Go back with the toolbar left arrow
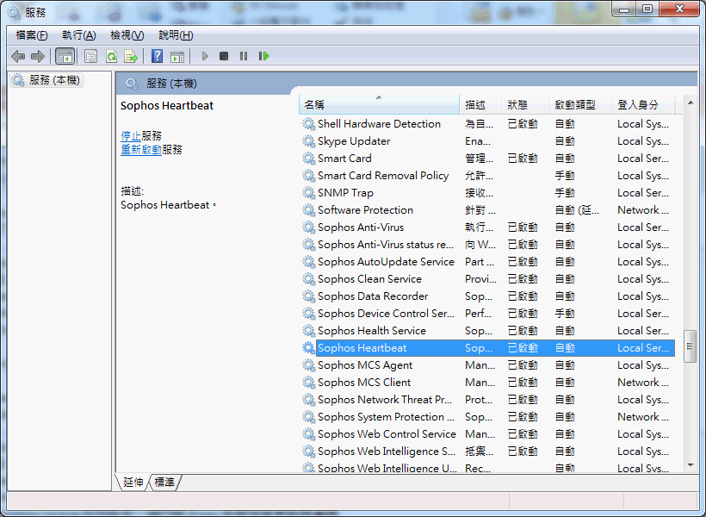 coord(18,56)
